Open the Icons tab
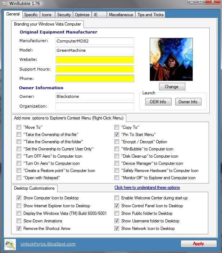The height and width of the screenshot is (253, 222). click(47, 15)
